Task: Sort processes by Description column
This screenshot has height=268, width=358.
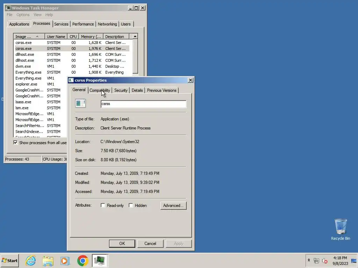Action: [116, 36]
